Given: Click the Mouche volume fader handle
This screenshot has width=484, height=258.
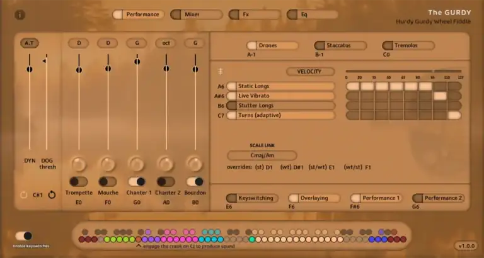Looking at the screenshot, I should click(x=108, y=69).
